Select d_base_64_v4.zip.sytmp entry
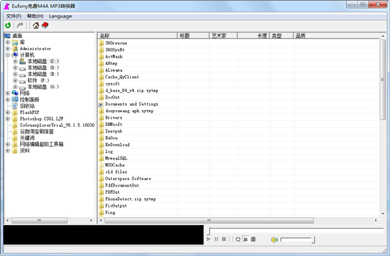 pyautogui.click(x=131, y=91)
